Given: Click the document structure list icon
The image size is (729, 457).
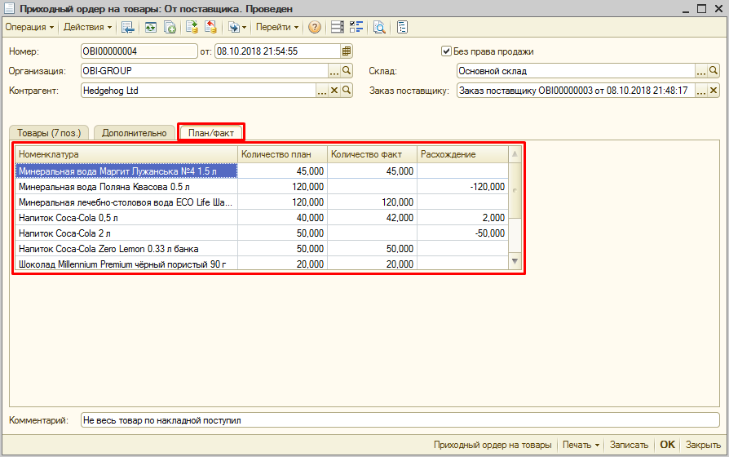Looking at the screenshot, I should [338, 27].
